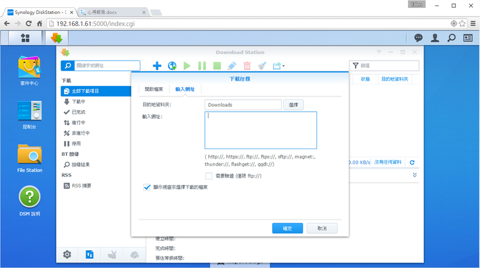Image resolution: width=480 pixels, height=268 pixels.
Task: Open Download Station settings gear icon
Action: coord(67,255)
